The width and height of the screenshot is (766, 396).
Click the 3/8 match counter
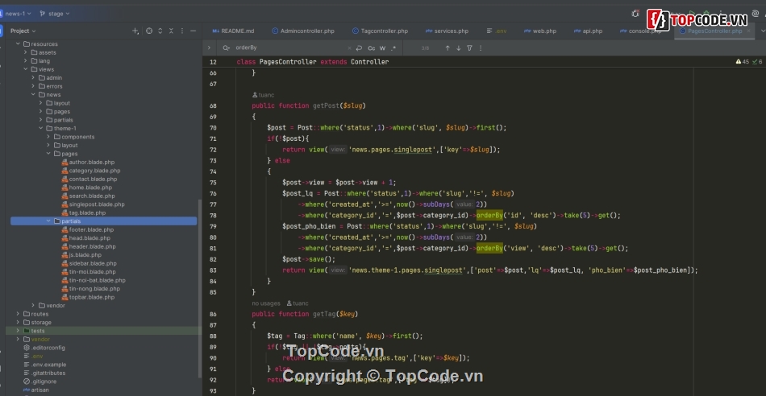point(425,47)
